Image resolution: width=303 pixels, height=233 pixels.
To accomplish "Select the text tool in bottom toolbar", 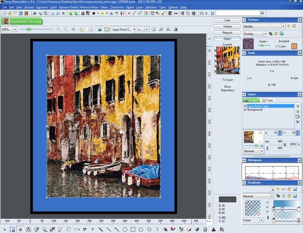I will click(x=92, y=229).
